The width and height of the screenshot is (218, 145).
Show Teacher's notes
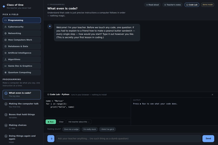pyautogui.click(x=172, y=5)
